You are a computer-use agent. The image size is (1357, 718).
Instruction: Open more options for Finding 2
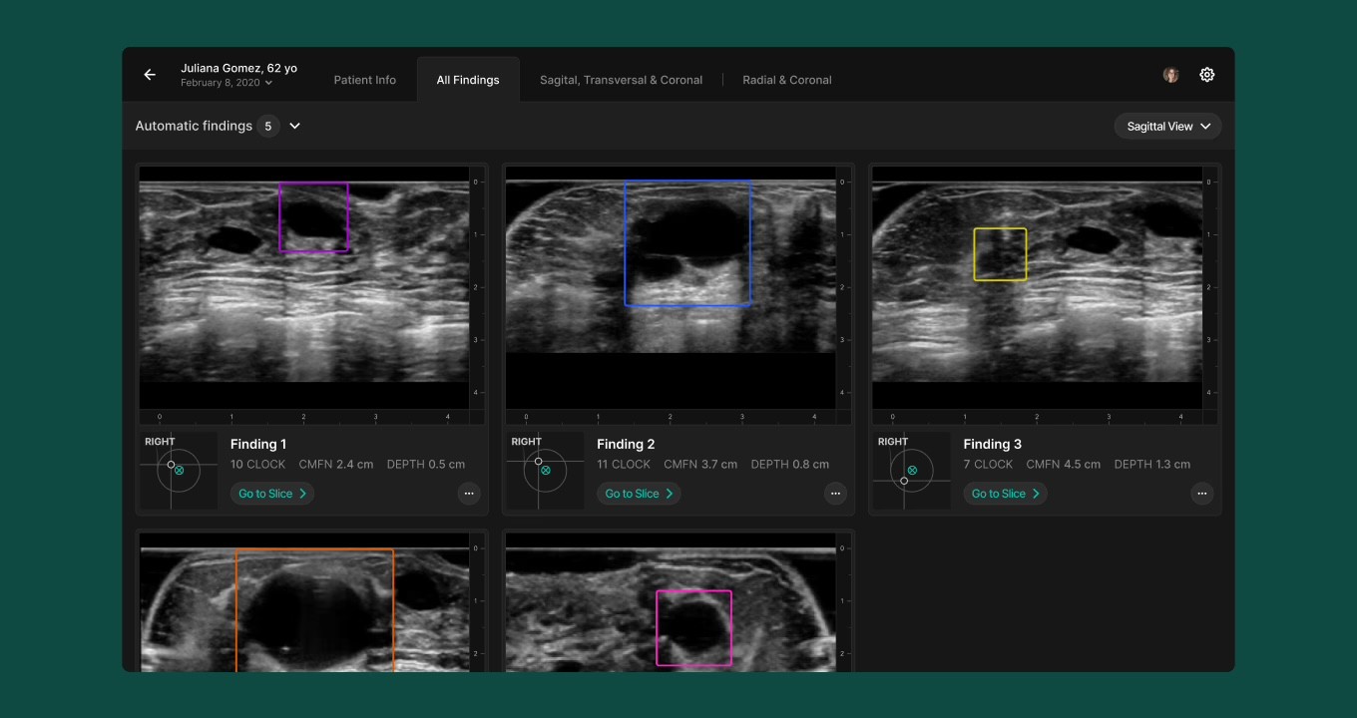pyautogui.click(x=835, y=494)
